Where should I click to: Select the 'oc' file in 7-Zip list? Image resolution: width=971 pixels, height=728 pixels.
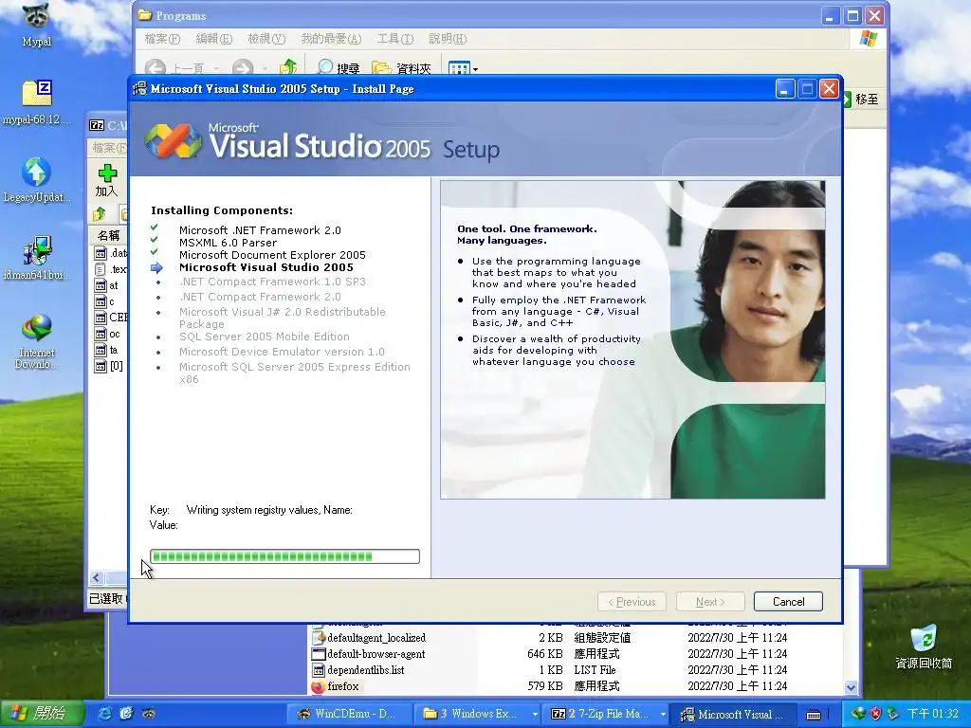[x=107, y=333]
